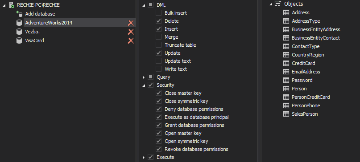Image resolution: width=360 pixels, height=162 pixels.
Task: Click the BusinessEntityContact table icon
Action: tap(286, 38)
